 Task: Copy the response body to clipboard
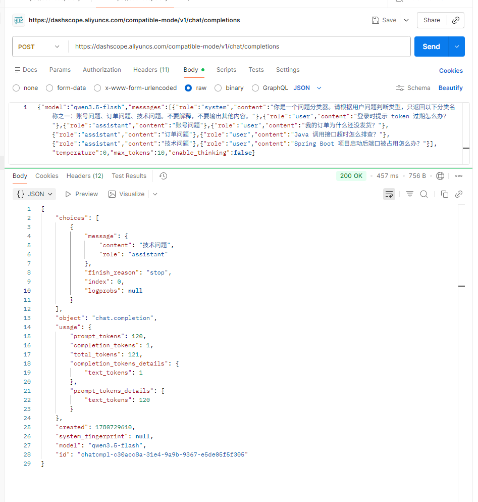click(x=444, y=194)
